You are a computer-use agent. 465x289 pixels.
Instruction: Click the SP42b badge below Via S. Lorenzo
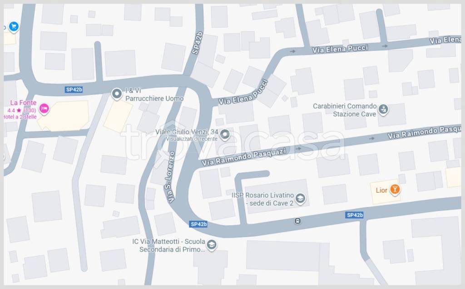(x=198, y=224)
